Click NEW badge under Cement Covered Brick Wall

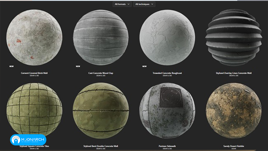pos(11,66)
